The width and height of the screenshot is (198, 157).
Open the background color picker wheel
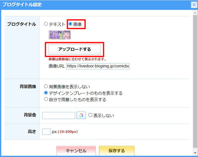(x=81, y=115)
